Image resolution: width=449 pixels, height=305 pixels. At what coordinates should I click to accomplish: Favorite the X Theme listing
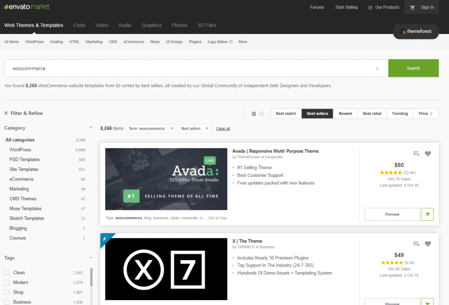pyautogui.click(x=428, y=244)
